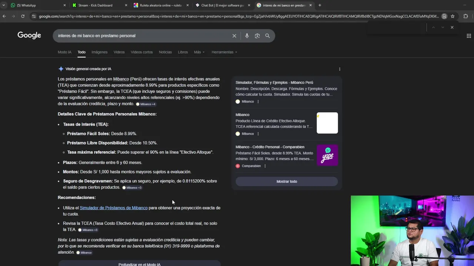Bookmark this page with star icon
The image size is (474, 266).
453,16
